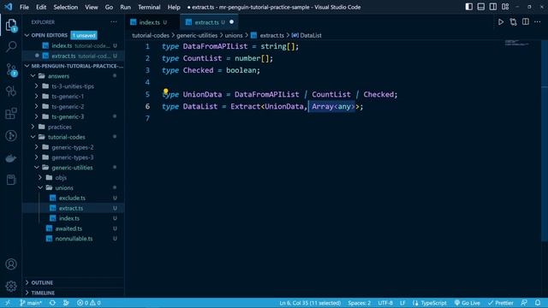Close extract.ts tab via unsaved dot
548x308 pixels.
tap(231, 22)
